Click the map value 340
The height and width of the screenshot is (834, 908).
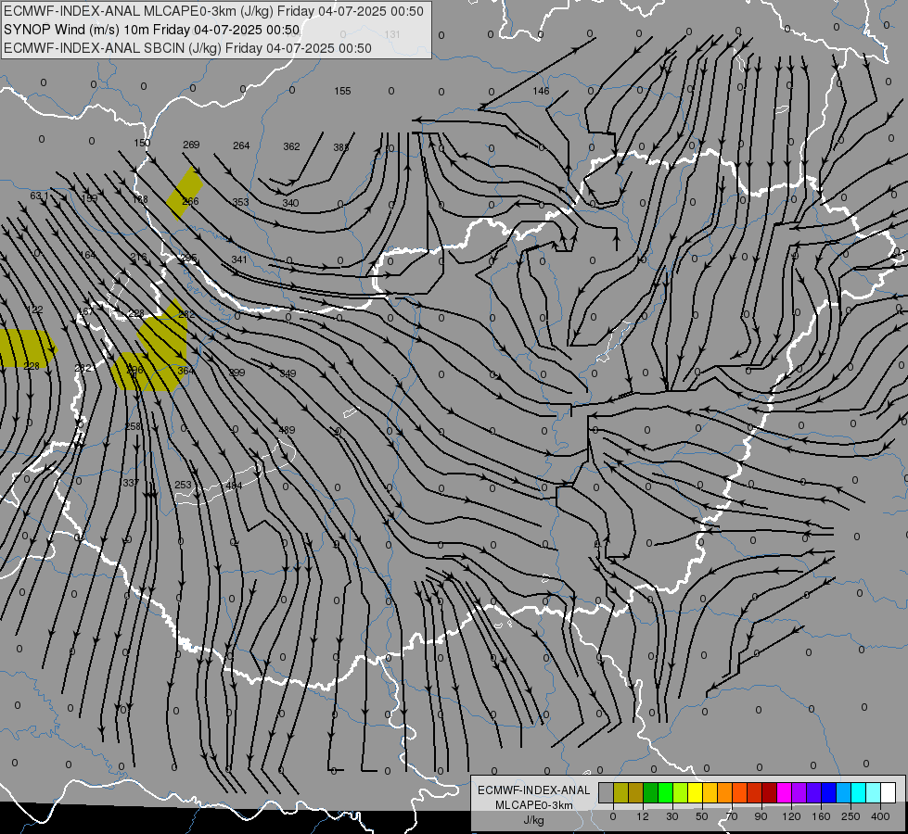point(290,203)
